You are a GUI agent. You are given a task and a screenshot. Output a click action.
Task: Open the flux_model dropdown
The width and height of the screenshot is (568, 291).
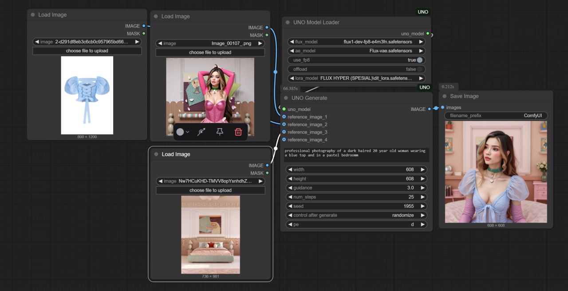tap(356, 42)
